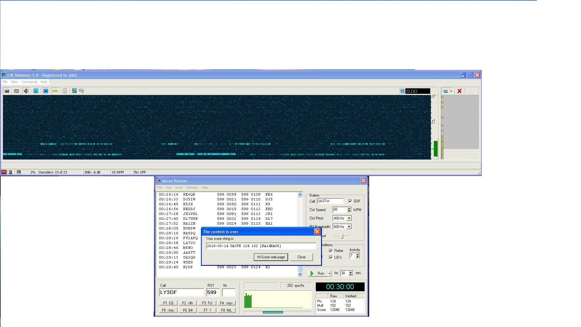Toggle the speaker audio icon

pyautogui.click(x=26, y=91)
